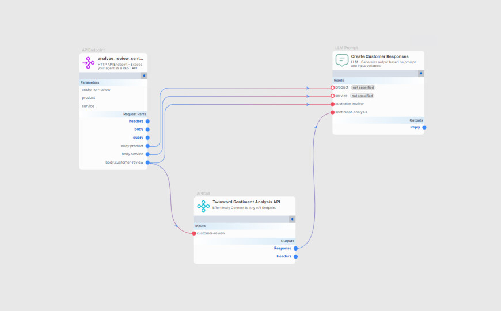501x311 pixels.
Task: Click the body request part label
Action: [x=139, y=129]
